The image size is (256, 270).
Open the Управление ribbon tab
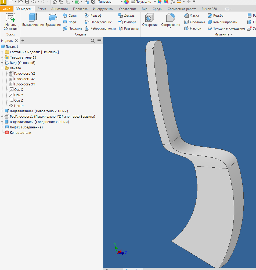127,9
